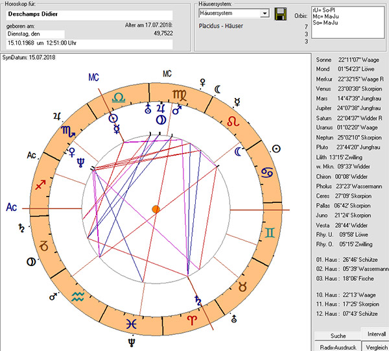
Task: Click the blue natal Moon crescent near Leo
Action: 238,151
